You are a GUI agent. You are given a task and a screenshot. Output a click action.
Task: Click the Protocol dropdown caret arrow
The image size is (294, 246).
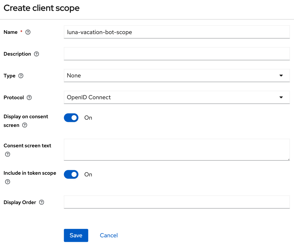point(281,97)
